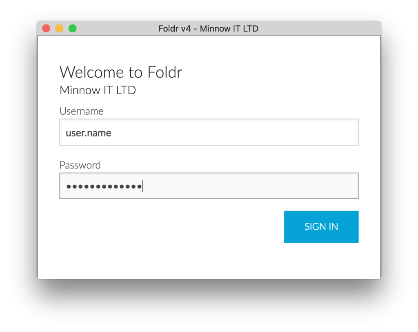418x332 pixels.
Task: Click the Username input field
Action: [209, 132]
